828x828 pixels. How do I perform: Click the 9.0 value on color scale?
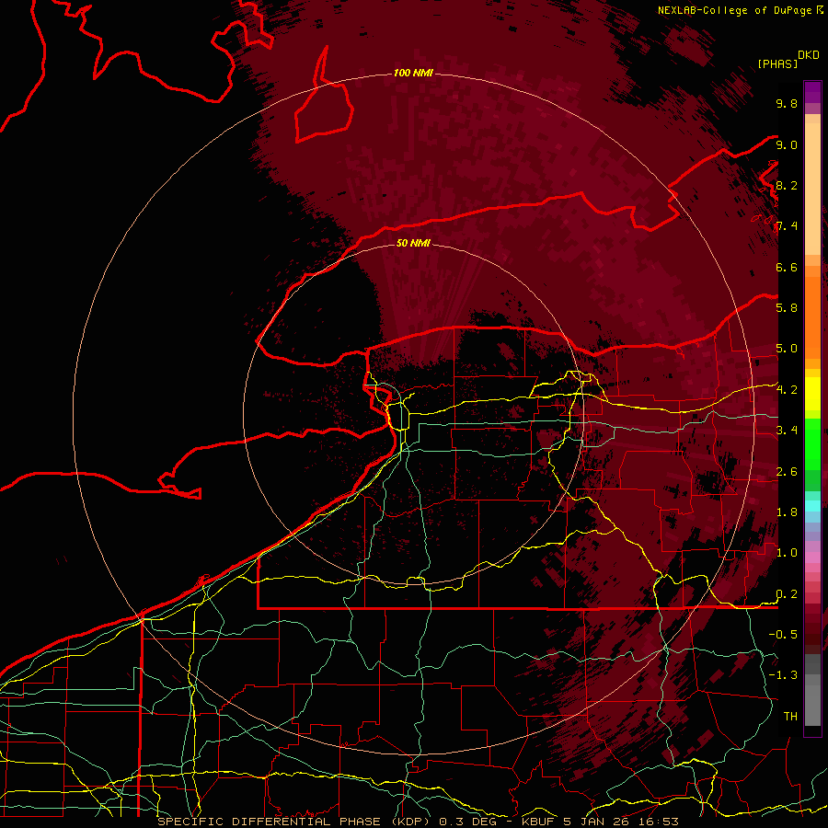[787, 144]
